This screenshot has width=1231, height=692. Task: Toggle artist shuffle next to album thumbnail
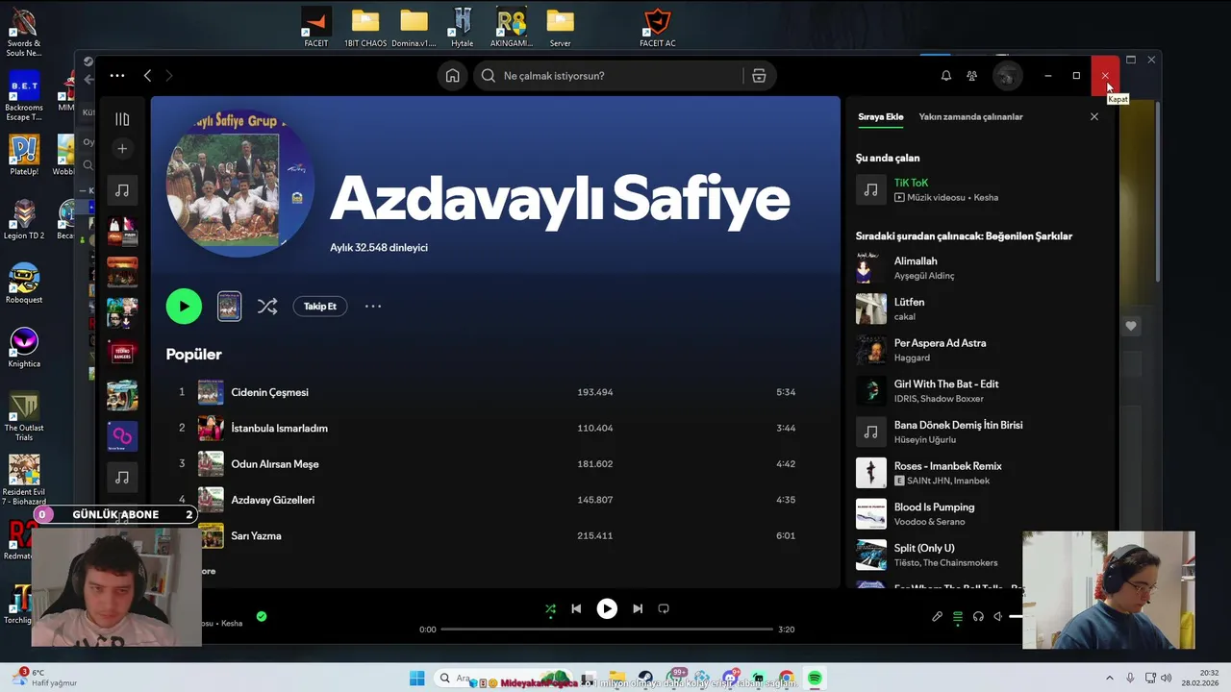point(267,307)
